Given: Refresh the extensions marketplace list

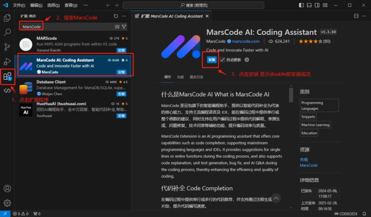Looking at the screenshot, I should [116, 16].
